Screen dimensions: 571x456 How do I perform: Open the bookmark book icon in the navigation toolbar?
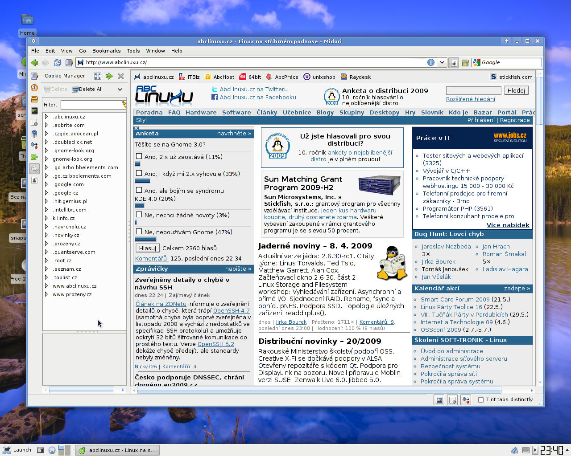coord(69,63)
